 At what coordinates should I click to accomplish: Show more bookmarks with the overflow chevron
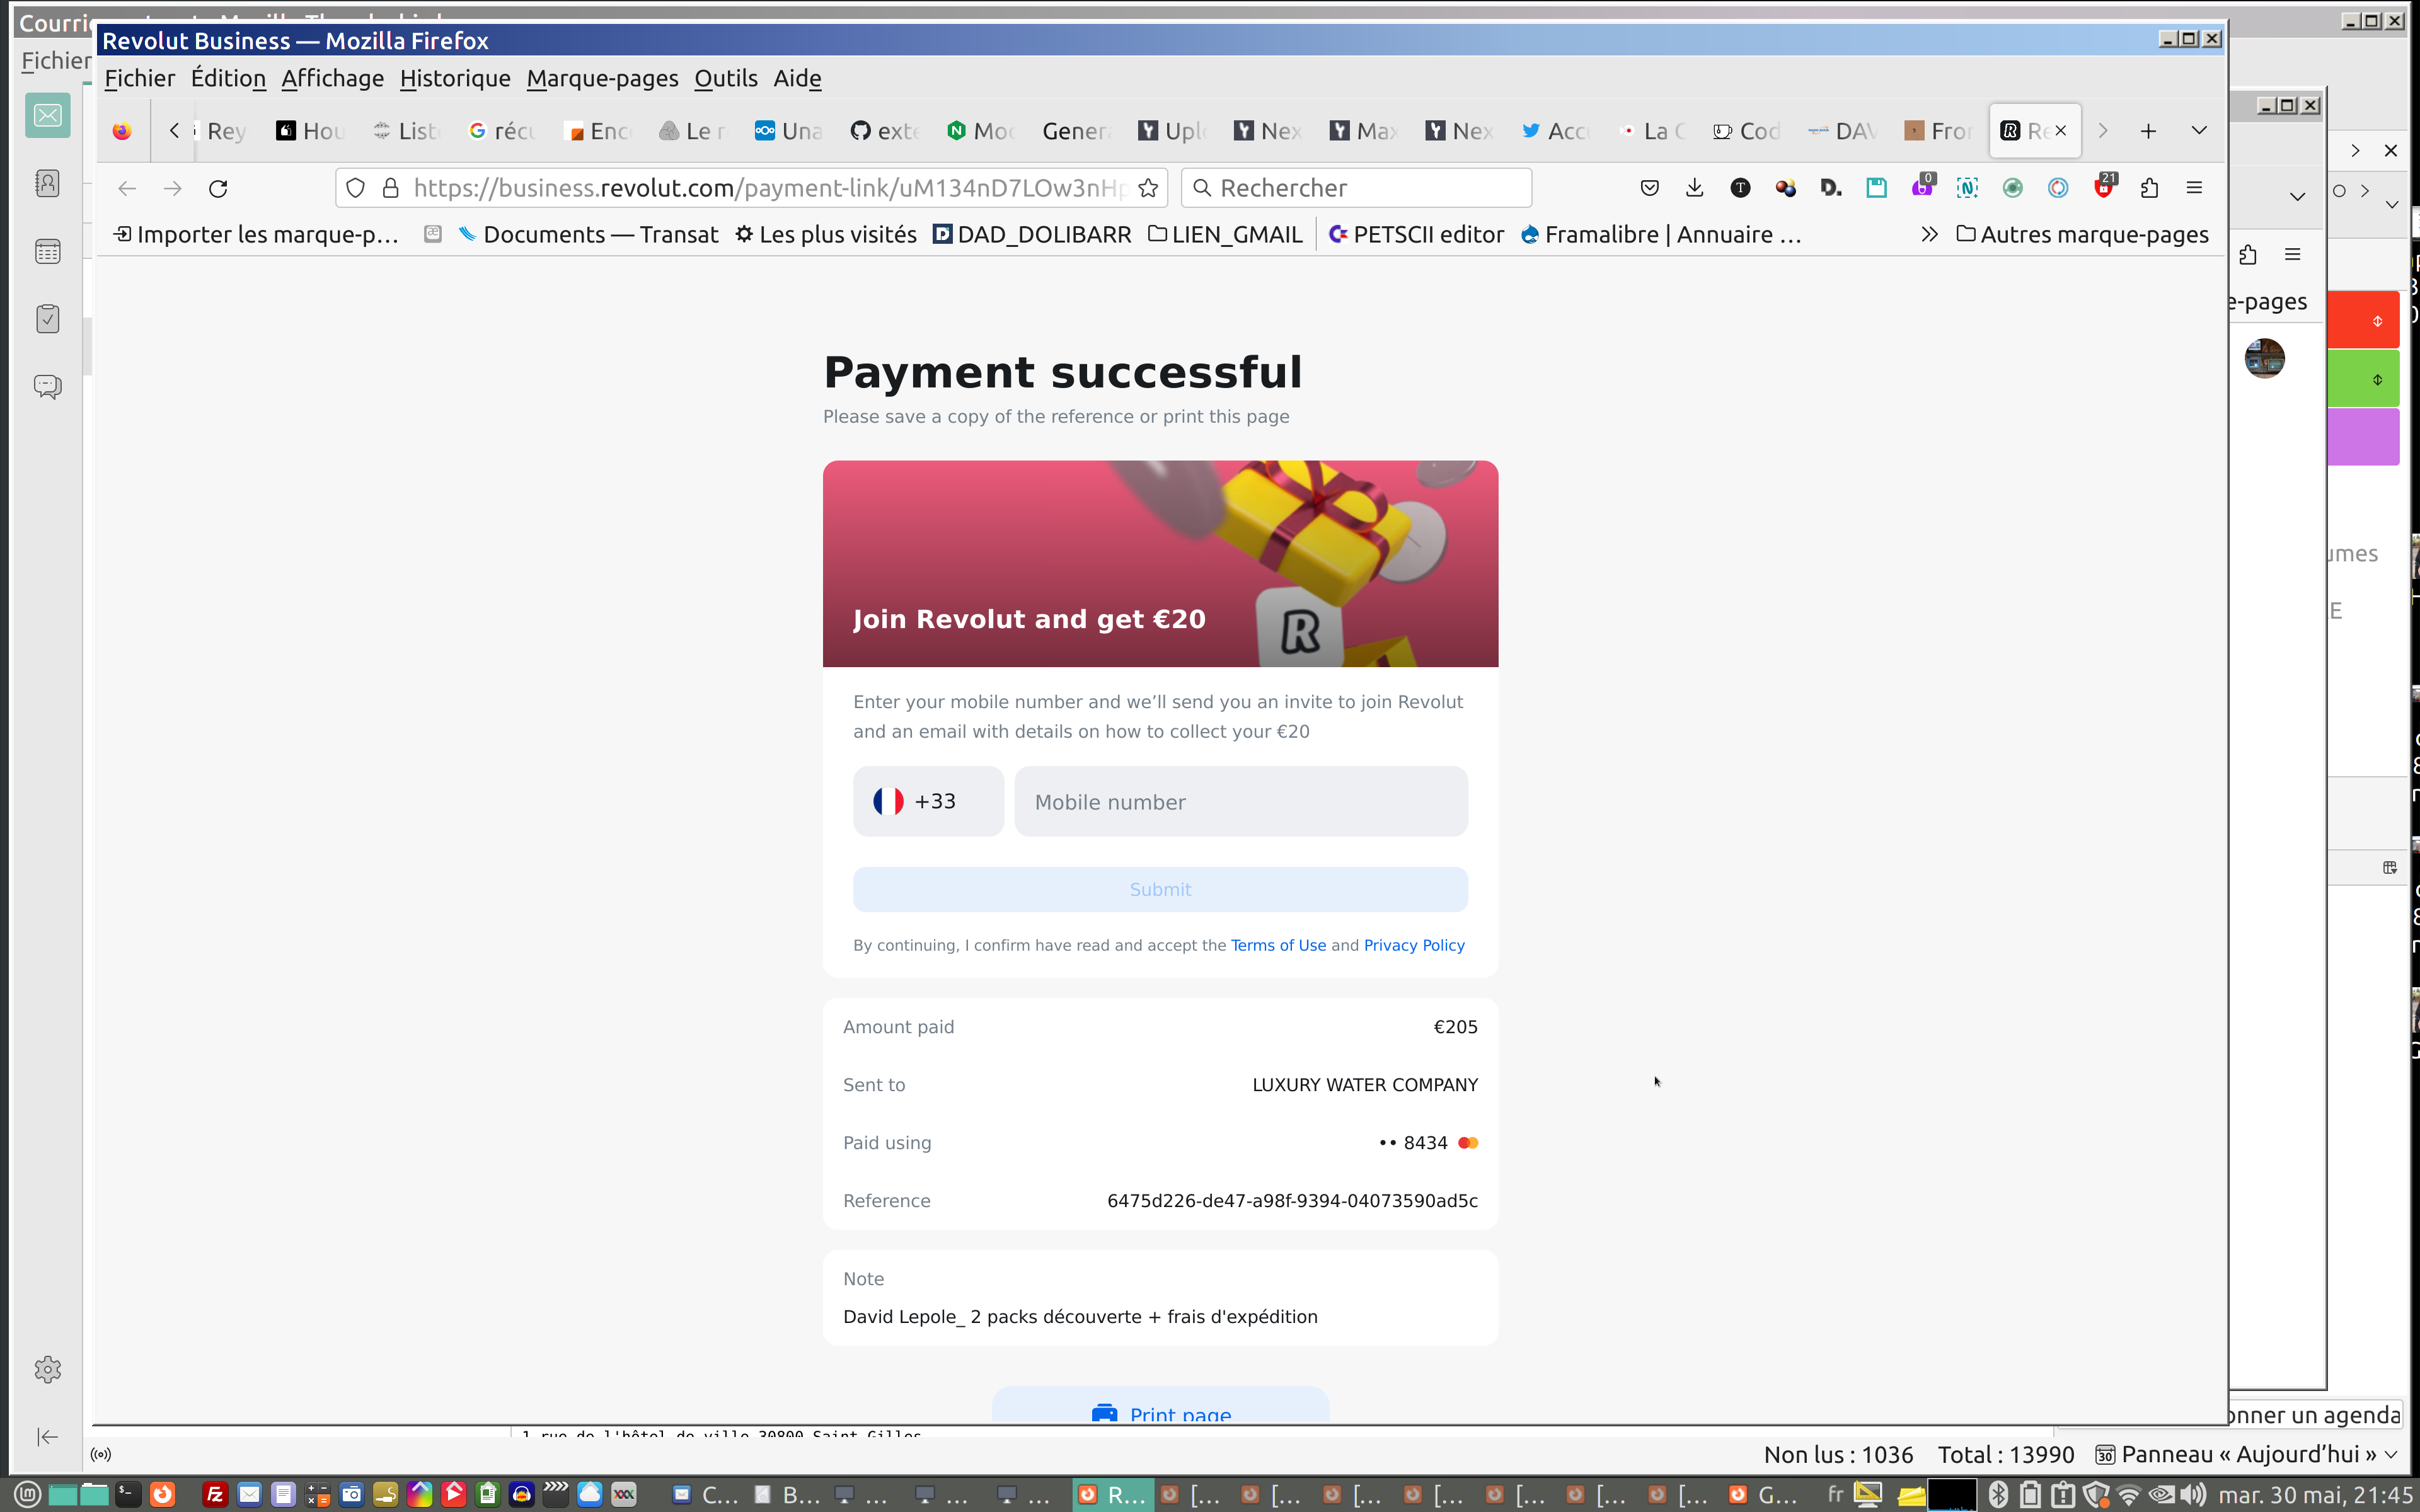(x=1929, y=234)
